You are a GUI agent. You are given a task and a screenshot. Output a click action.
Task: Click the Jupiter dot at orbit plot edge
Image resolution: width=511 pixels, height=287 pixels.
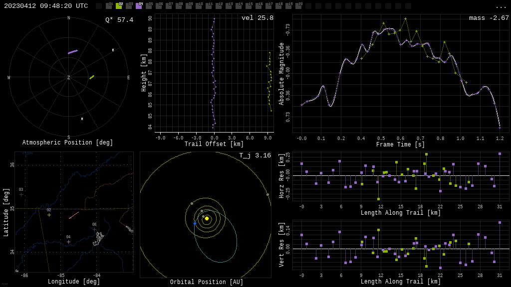pyautogui.click(x=267, y=195)
